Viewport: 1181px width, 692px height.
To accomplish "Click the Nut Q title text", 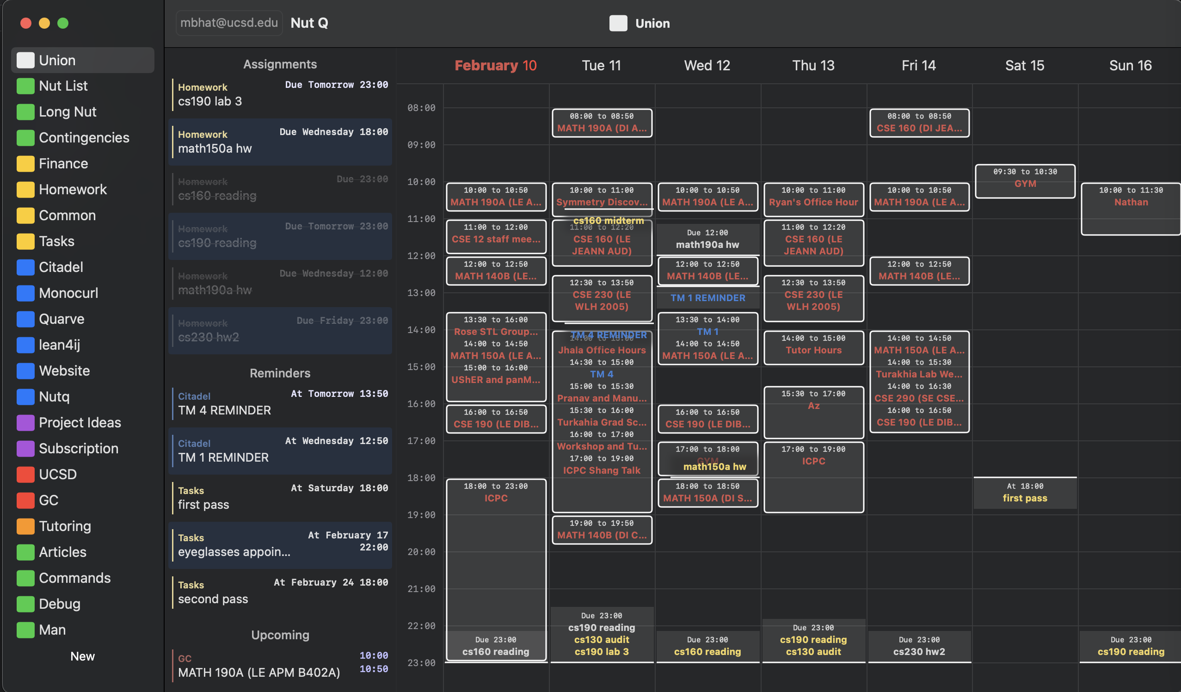I will coord(309,23).
